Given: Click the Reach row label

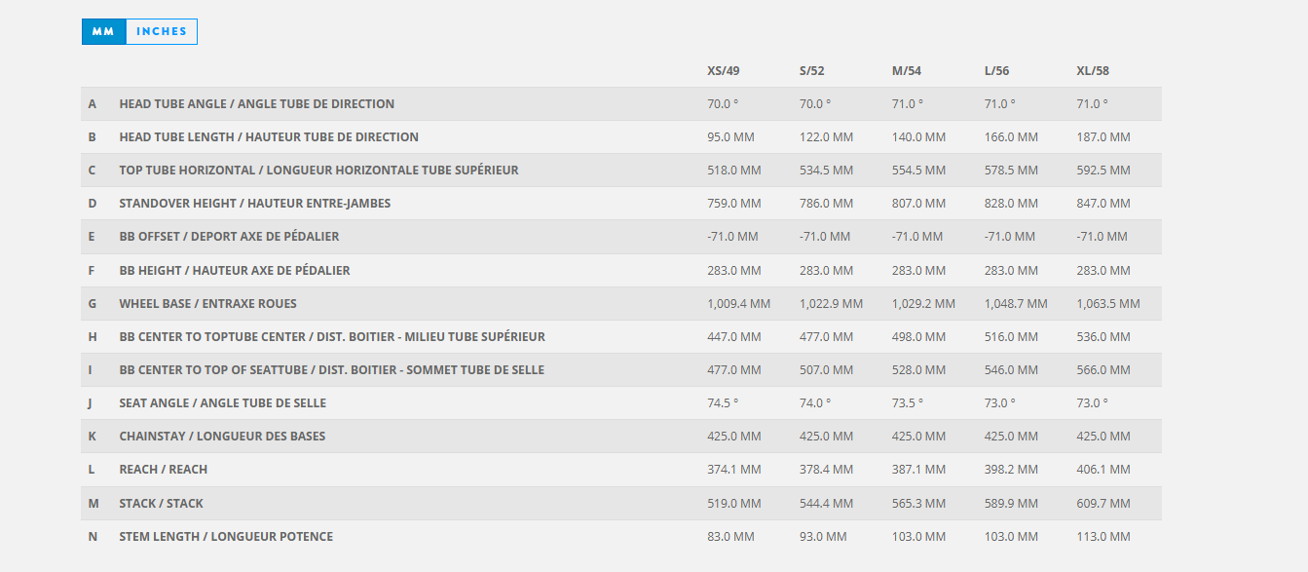Looking at the screenshot, I should tap(164, 470).
